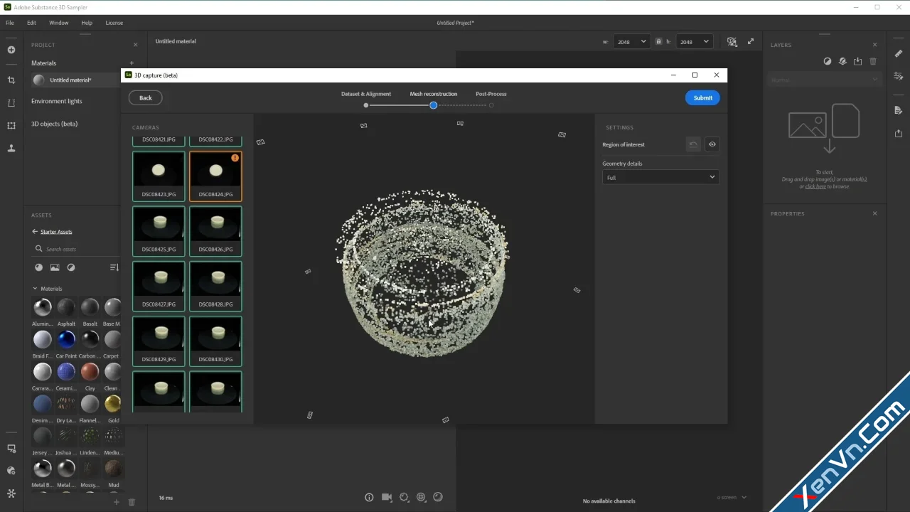The width and height of the screenshot is (910, 512).
Task: Select the Car Paint material swatch
Action: click(66, 339)
